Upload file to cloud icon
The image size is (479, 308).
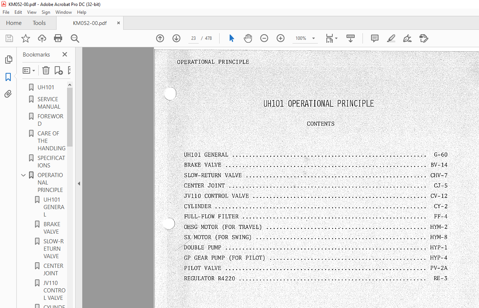pos(42,38)
